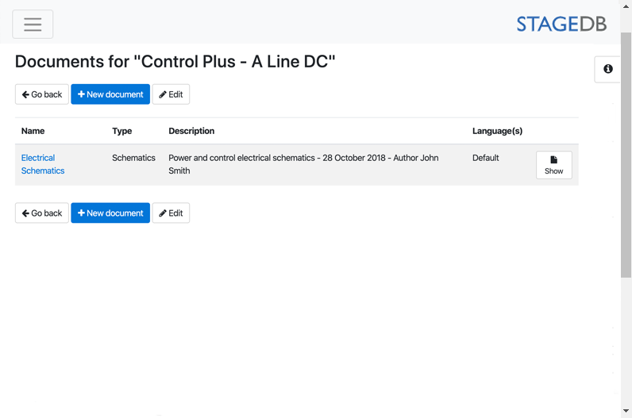The width and height of the screenshot is (632, 418).
Task: Click the document description text cell
Action: pyautogui.click(x=303, y=164)
